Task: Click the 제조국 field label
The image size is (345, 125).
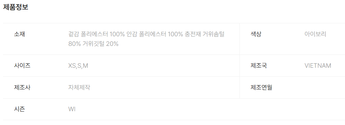Action: tap(258, 66)
